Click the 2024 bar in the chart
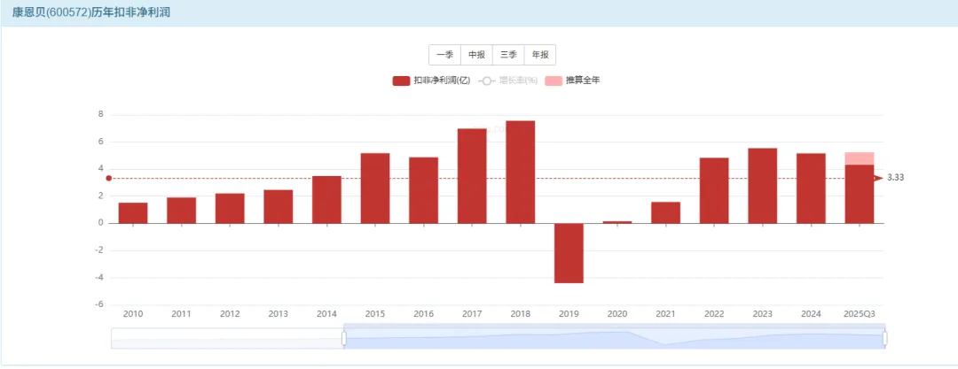Viewport: 958px width, 369px height. pyautogui.click(x=811, y=188)
